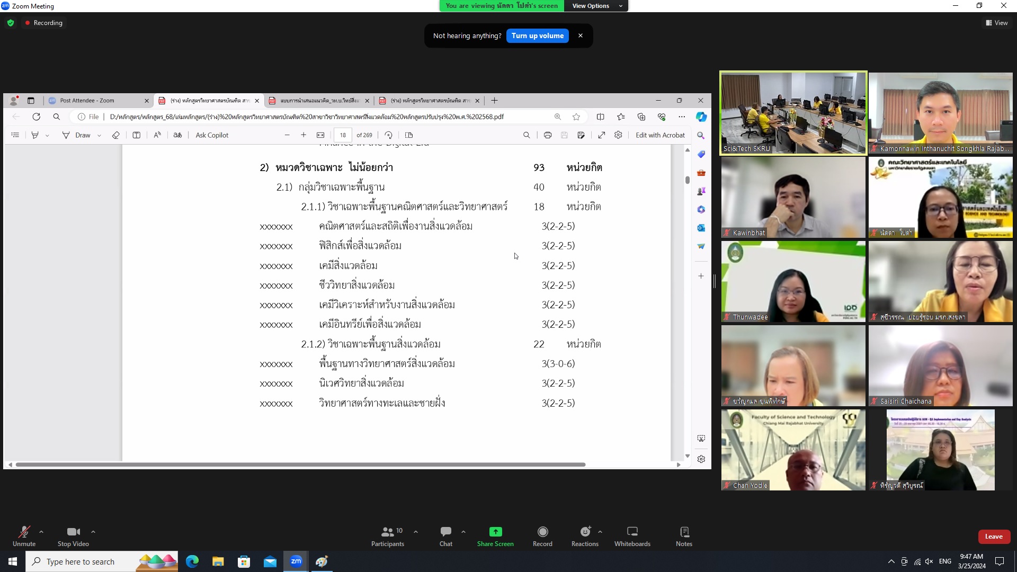Select Chan Yodle participant video

pyautogui.click(x=793, y=450)
